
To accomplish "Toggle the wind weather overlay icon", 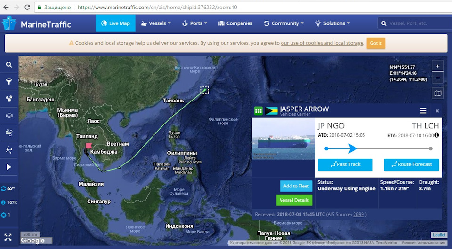I will [9, 132].
